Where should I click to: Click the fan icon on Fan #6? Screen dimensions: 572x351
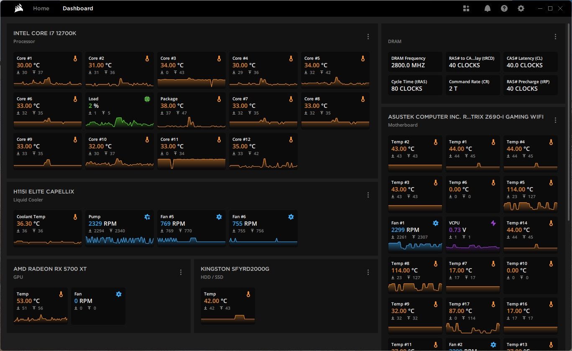point(291,217)
